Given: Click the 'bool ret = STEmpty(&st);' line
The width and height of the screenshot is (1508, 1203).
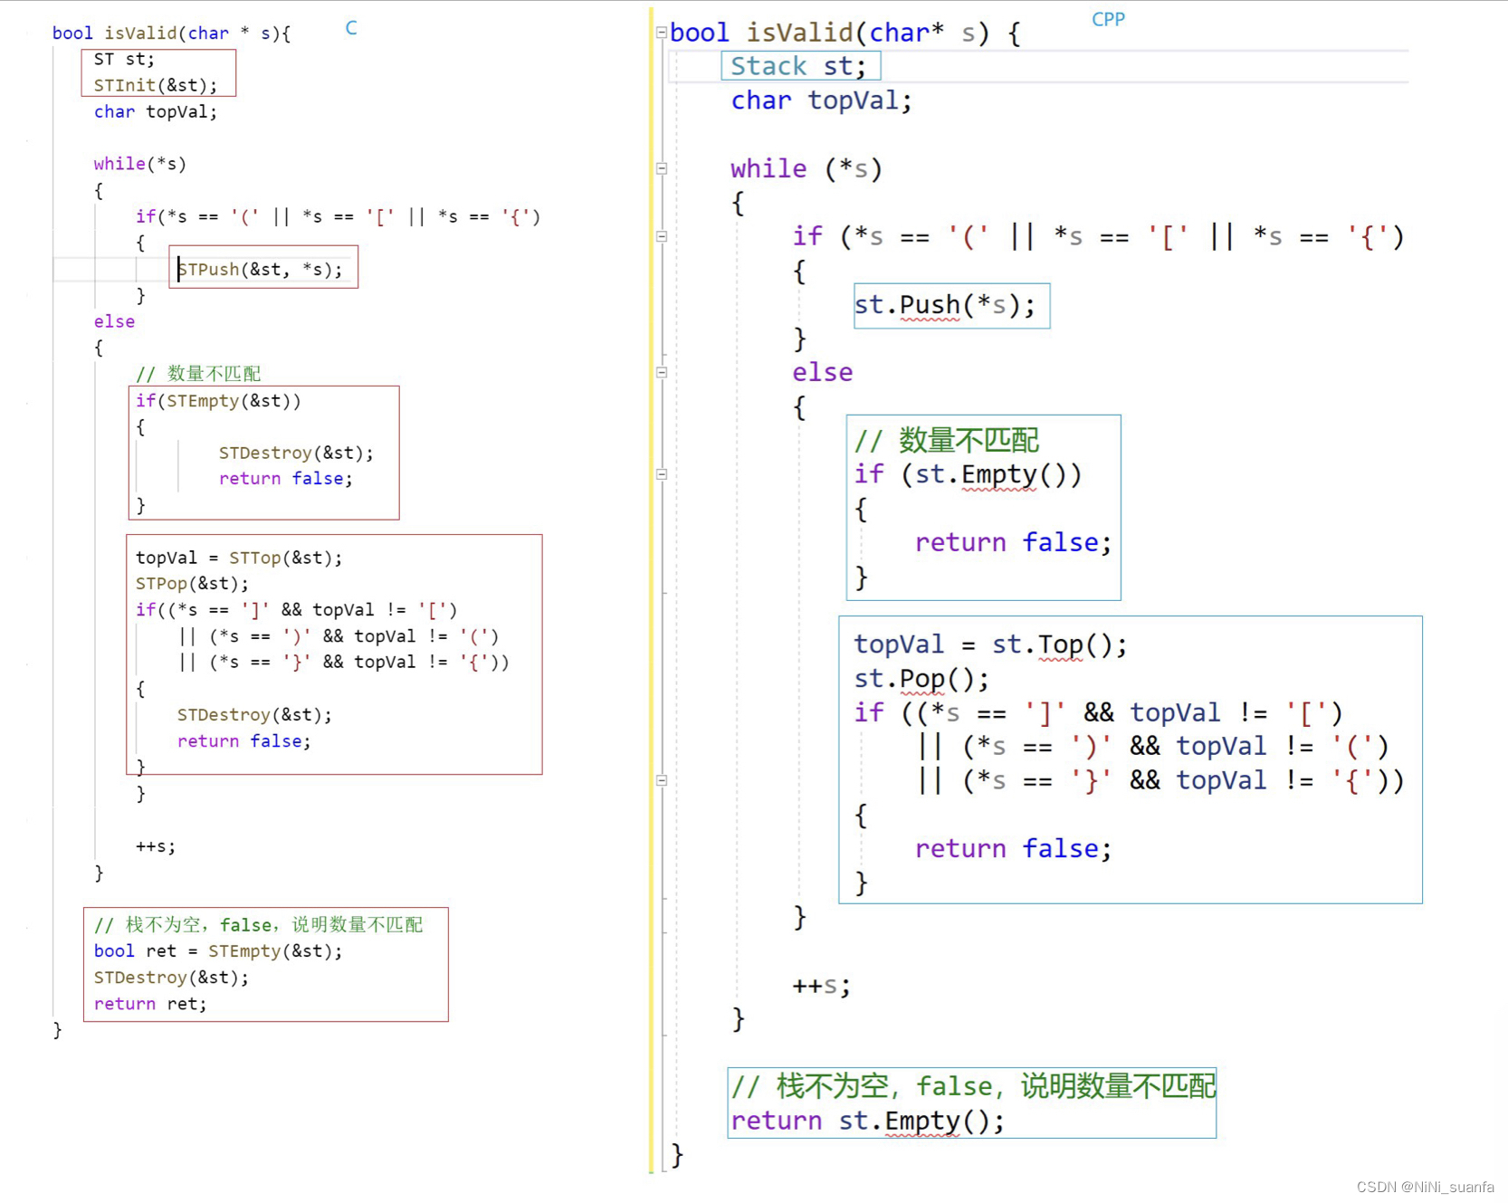Looking at the screenshot, I should click(218, 951).
